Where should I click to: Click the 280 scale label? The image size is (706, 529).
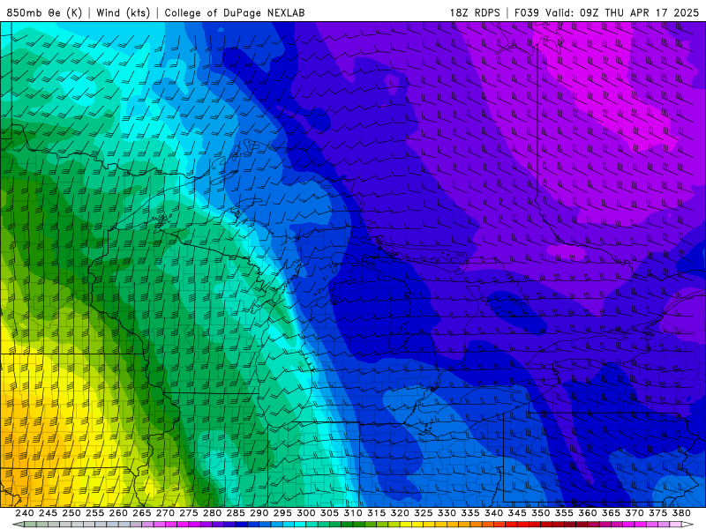(212, 513)
